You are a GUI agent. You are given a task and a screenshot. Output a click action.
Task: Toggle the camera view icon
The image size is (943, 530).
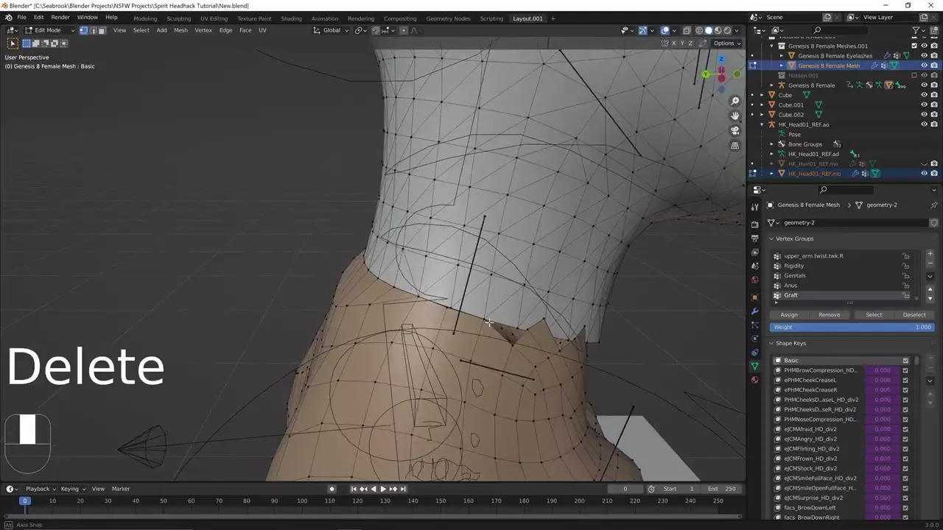pos(735,130)
